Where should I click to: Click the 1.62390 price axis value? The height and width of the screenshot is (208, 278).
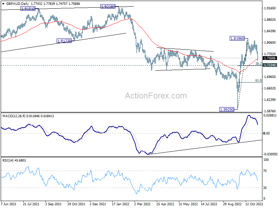(270, 100)
